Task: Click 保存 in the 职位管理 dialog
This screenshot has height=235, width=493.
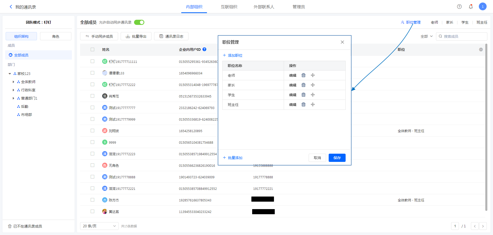Action: click(337, 158)
